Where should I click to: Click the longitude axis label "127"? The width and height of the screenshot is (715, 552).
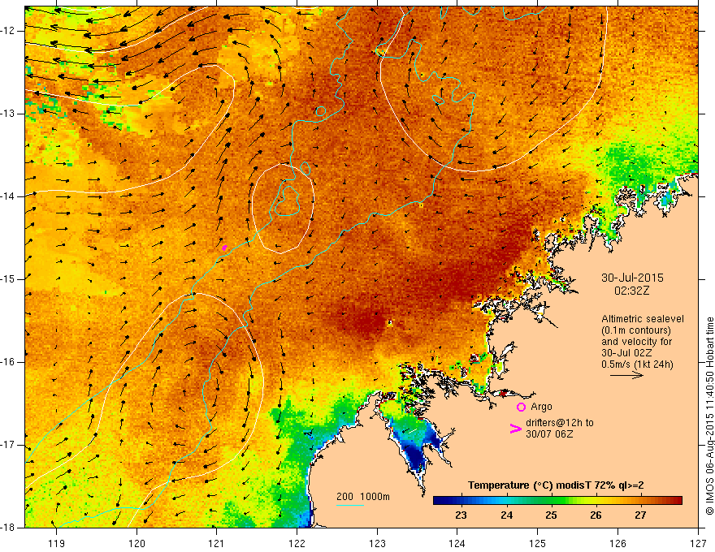698,543
